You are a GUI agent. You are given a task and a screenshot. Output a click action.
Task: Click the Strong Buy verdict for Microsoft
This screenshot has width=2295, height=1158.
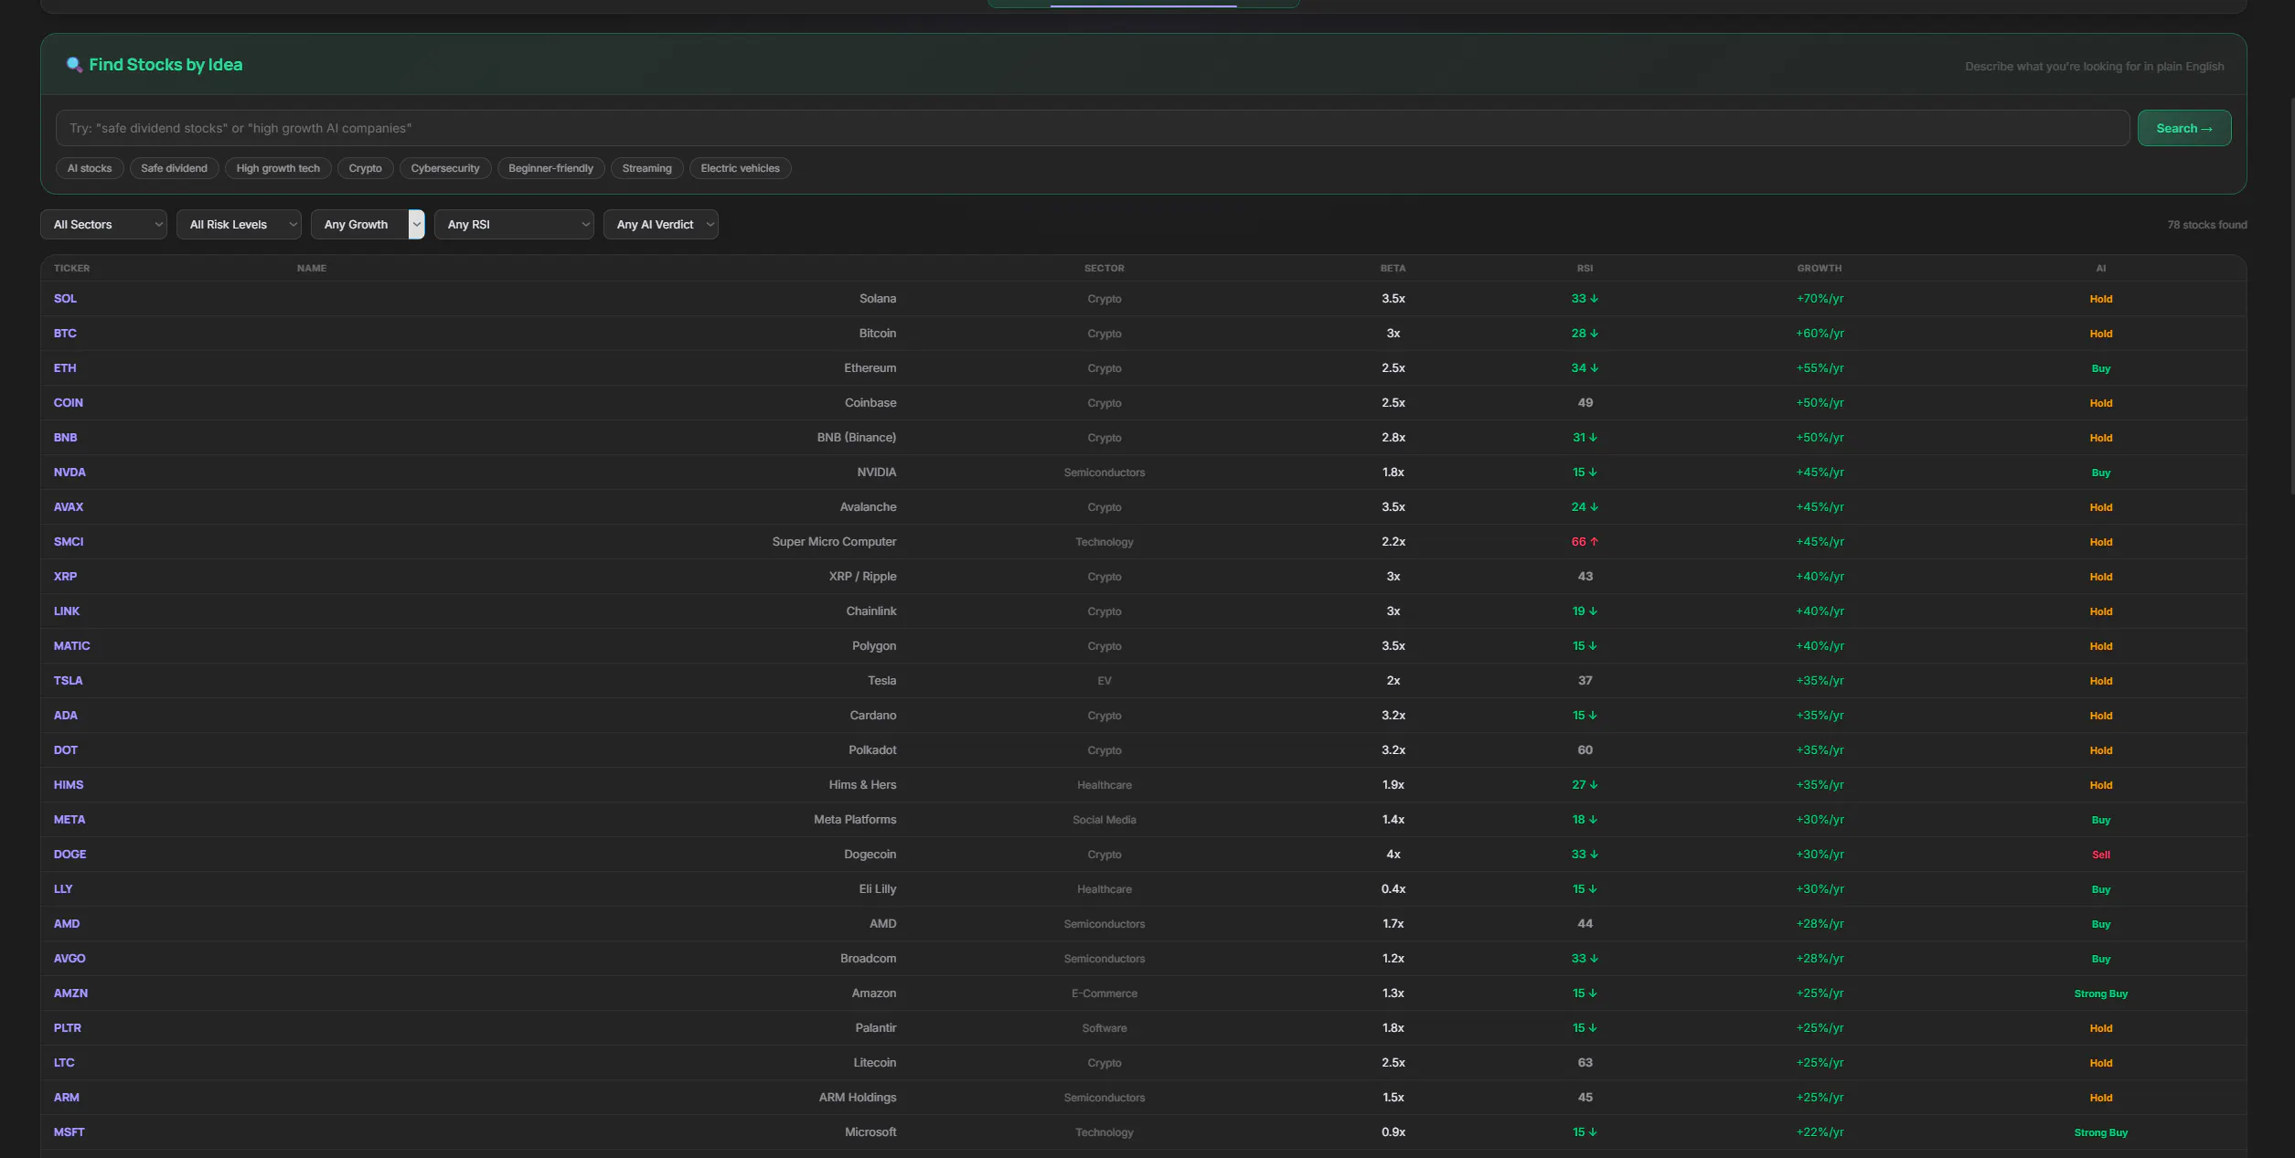[2101, 1132]
